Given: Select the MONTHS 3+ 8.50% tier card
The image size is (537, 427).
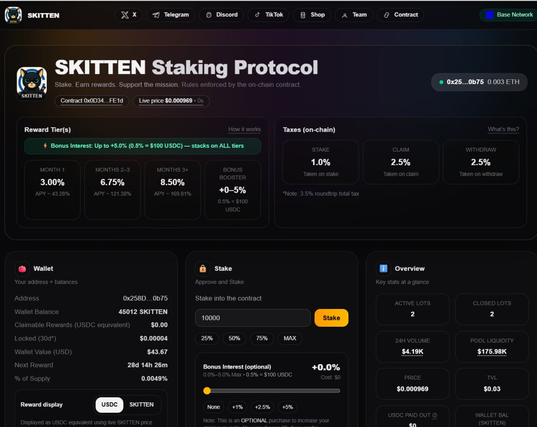Looking at the screenshot, I should pyautogui.click(x=172, y=190).
